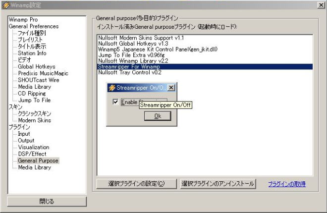Select Station Info in the tree

click(32, 53)
